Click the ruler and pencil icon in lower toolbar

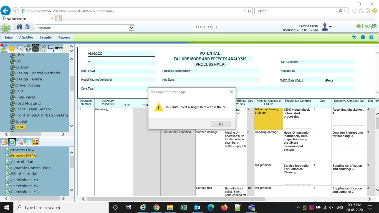click(4, 142)
